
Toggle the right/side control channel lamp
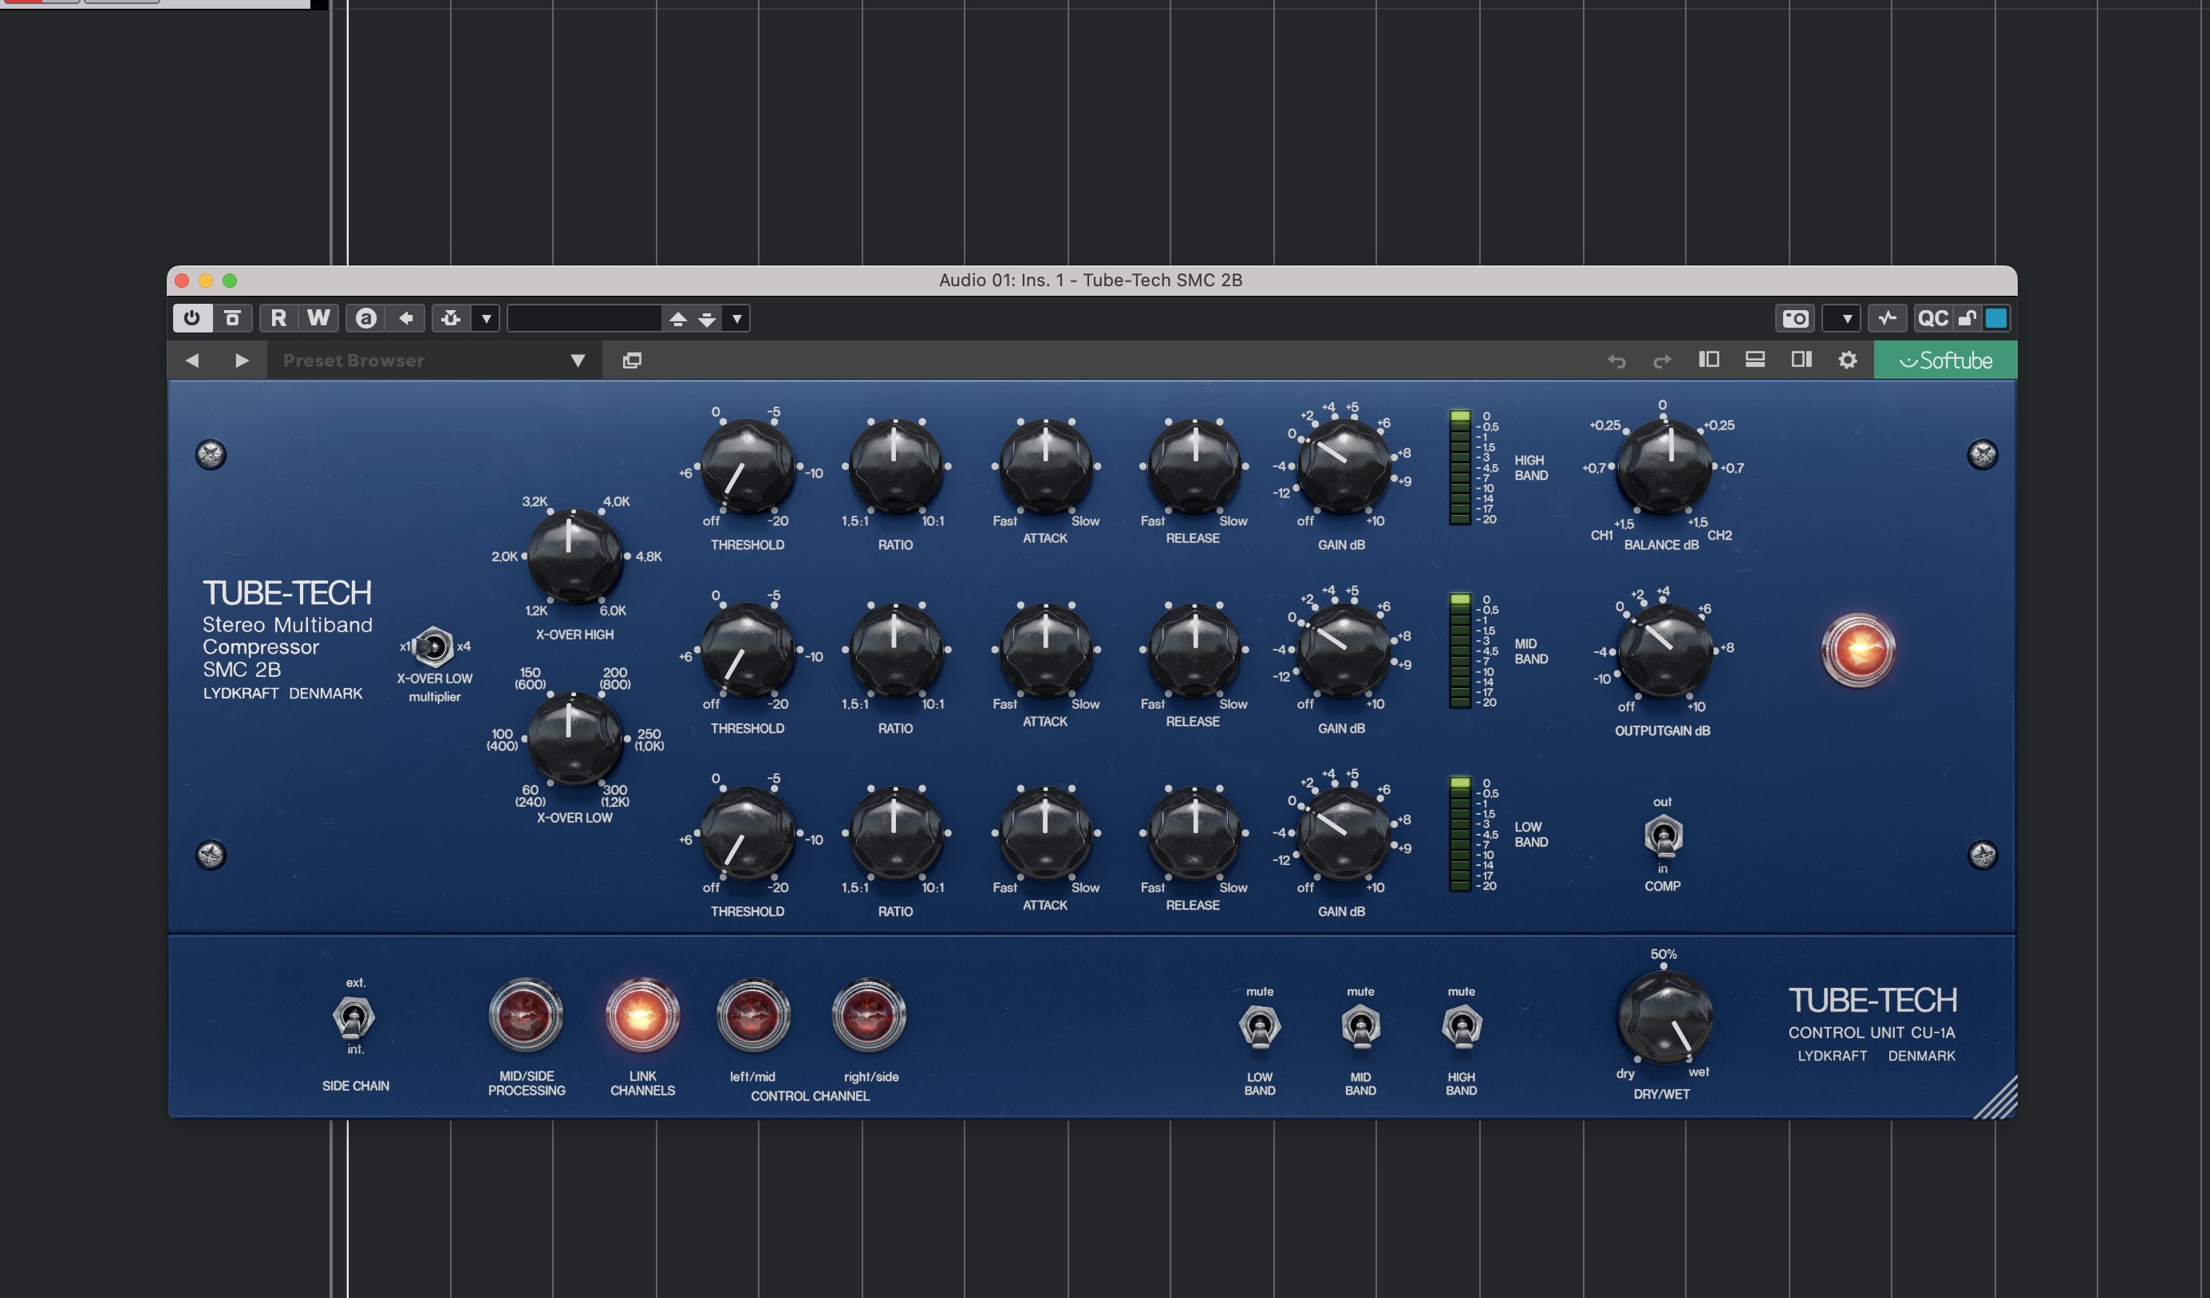[868, 1016]
